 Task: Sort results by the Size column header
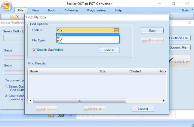(113, 71)
